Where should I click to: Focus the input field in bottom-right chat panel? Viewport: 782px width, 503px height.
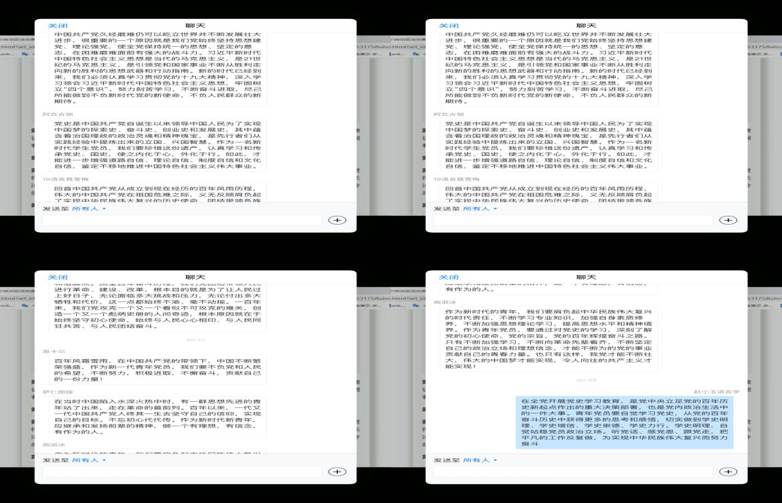pyautogui.click(x=573, y=471)
